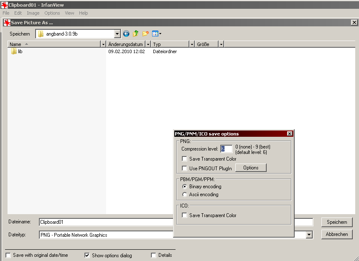Sort by the Name column header
Screen dimensions: 359x261
click(54, 44)
